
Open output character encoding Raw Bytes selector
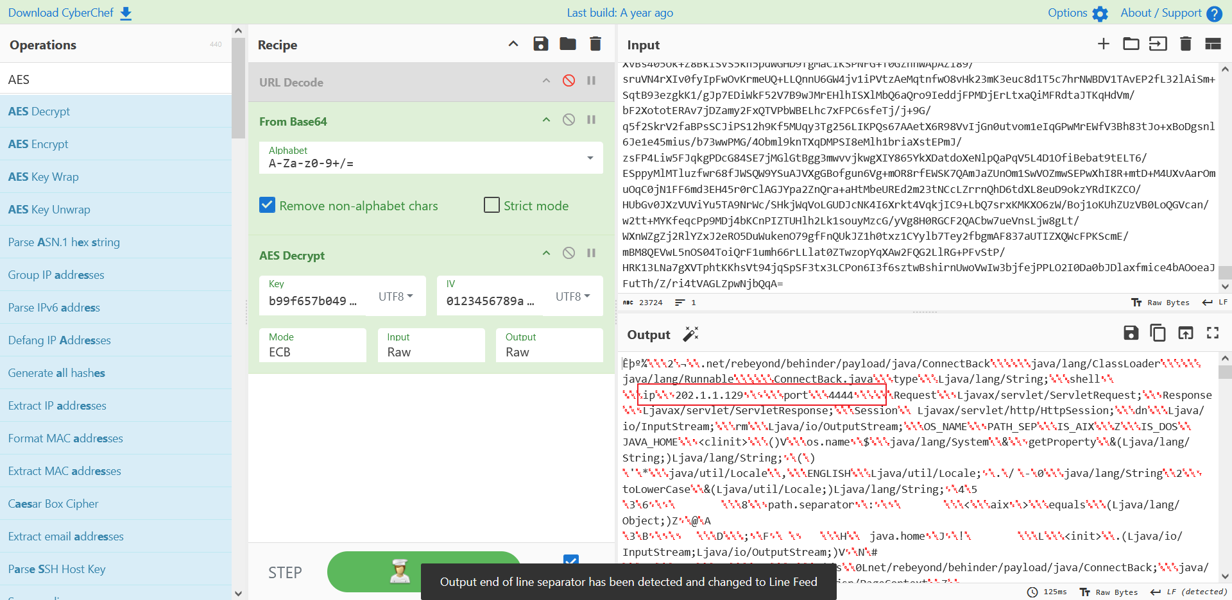point(1109,592)
